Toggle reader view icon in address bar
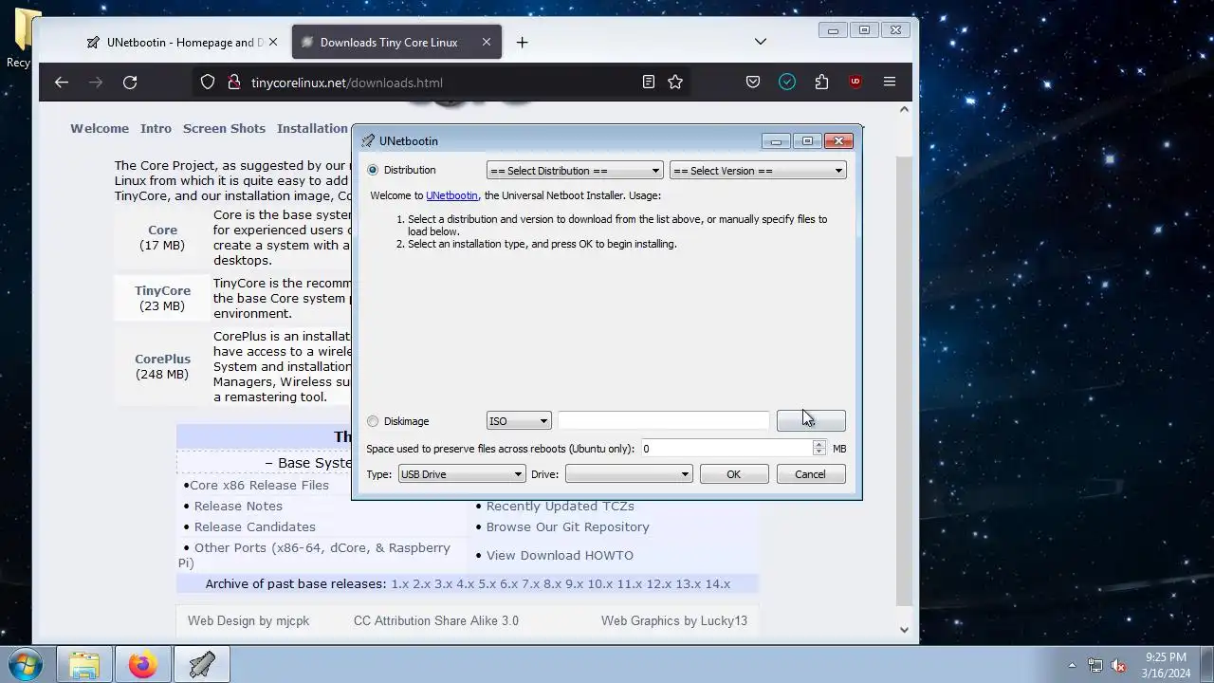This screenshot has width=1214, height=683. (x=649, y=83)
